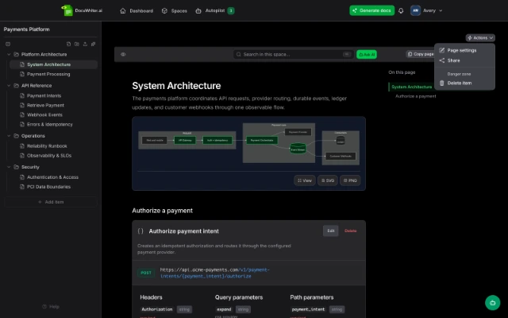Click the DocuWriter.ai logo
This screenshot has width=508, height=318.
pyautogui.click(x=82, y=10)
